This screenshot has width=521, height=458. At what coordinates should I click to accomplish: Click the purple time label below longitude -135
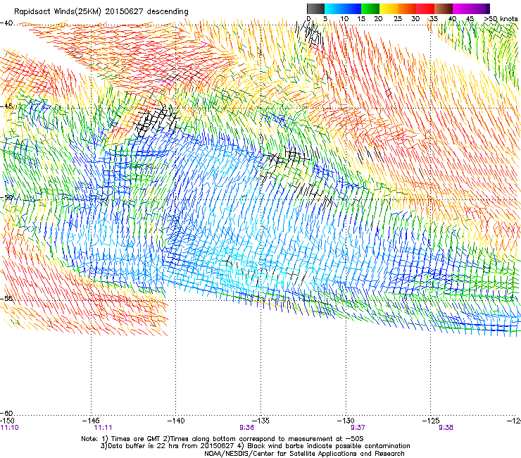[x=246, y=428]
